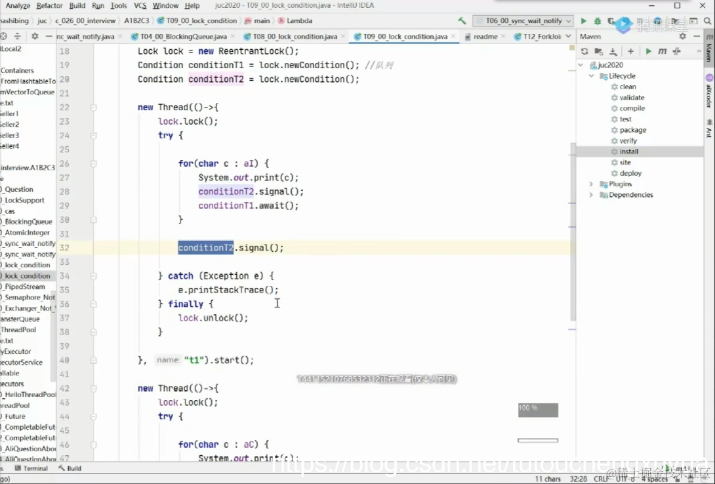Open Search Everywhere magnifier icon

[707, 21]
